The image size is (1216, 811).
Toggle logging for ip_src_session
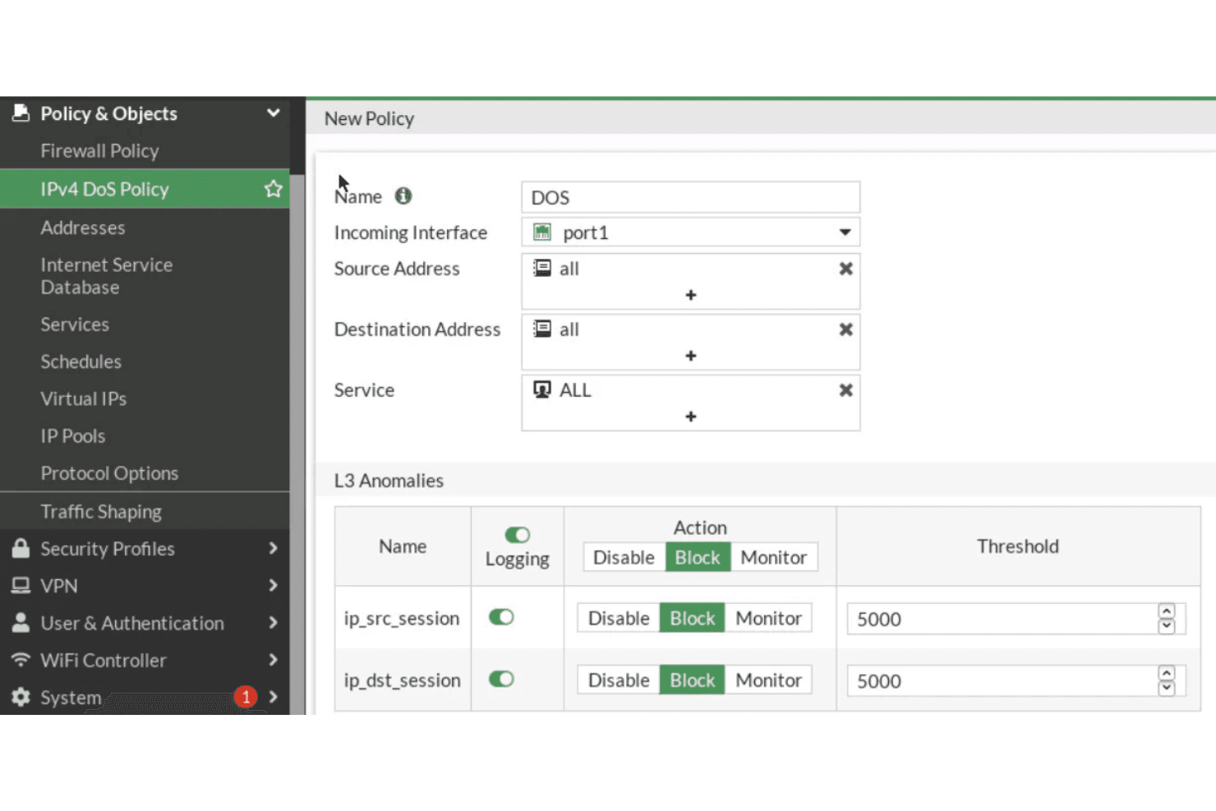tap(501, 617)
